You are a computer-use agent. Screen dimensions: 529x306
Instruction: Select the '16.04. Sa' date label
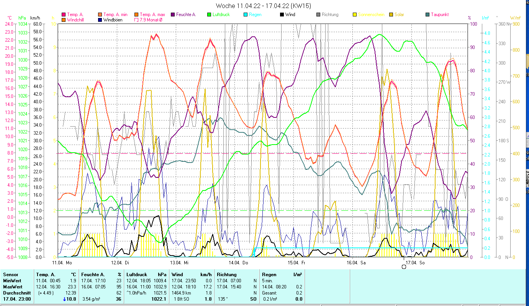(356, 263)
